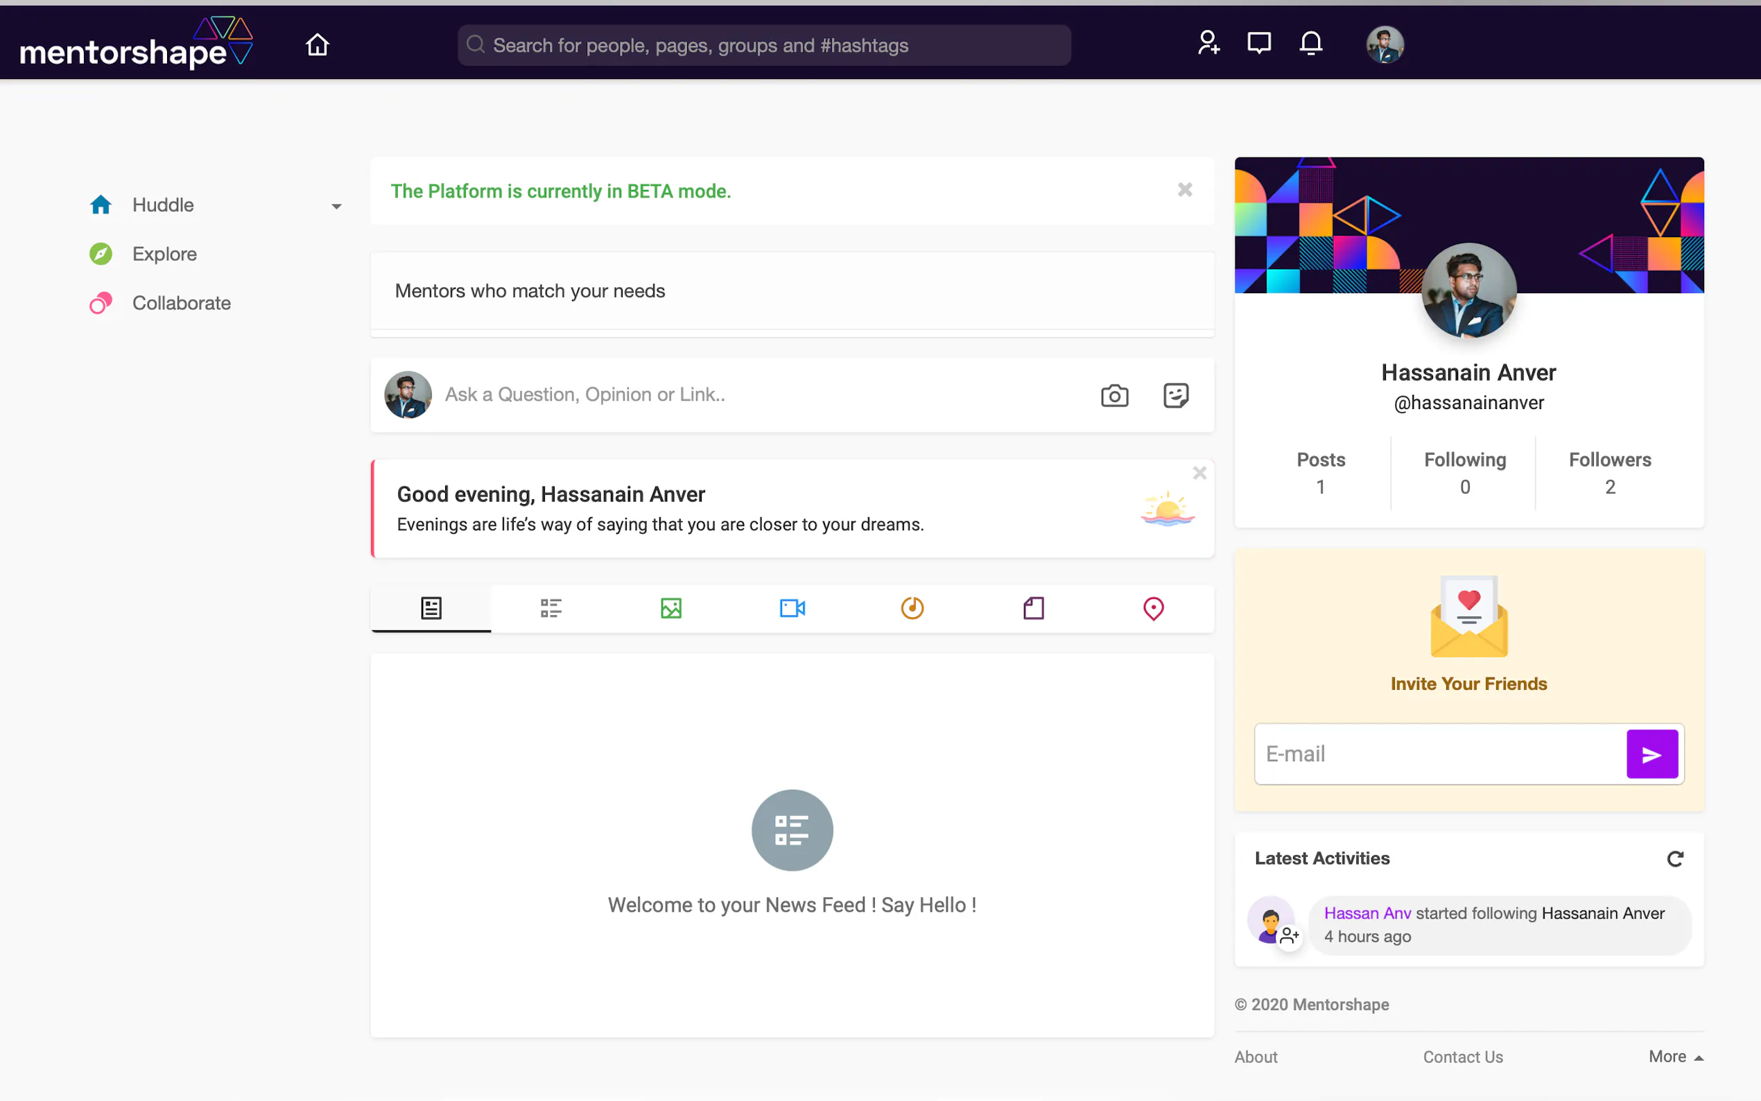Image resolution: width=1761 pixels, height=1101 pixels.
Task: Refresh the Latest Activities list
Action: coord(1674,858)
